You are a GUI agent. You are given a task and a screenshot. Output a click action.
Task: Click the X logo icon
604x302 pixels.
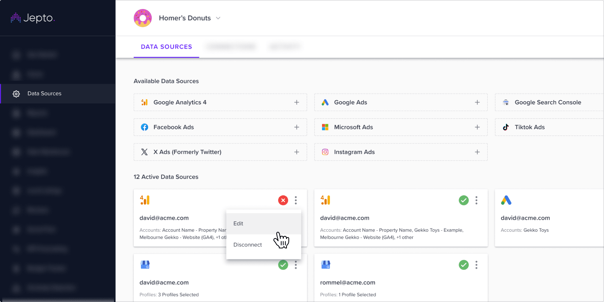[144, 152]
